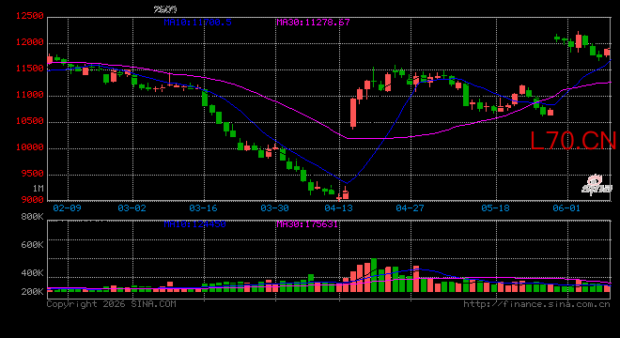
Task: Open the http://finance.sina.com.cn link text
Action: [x=537, y=304]
